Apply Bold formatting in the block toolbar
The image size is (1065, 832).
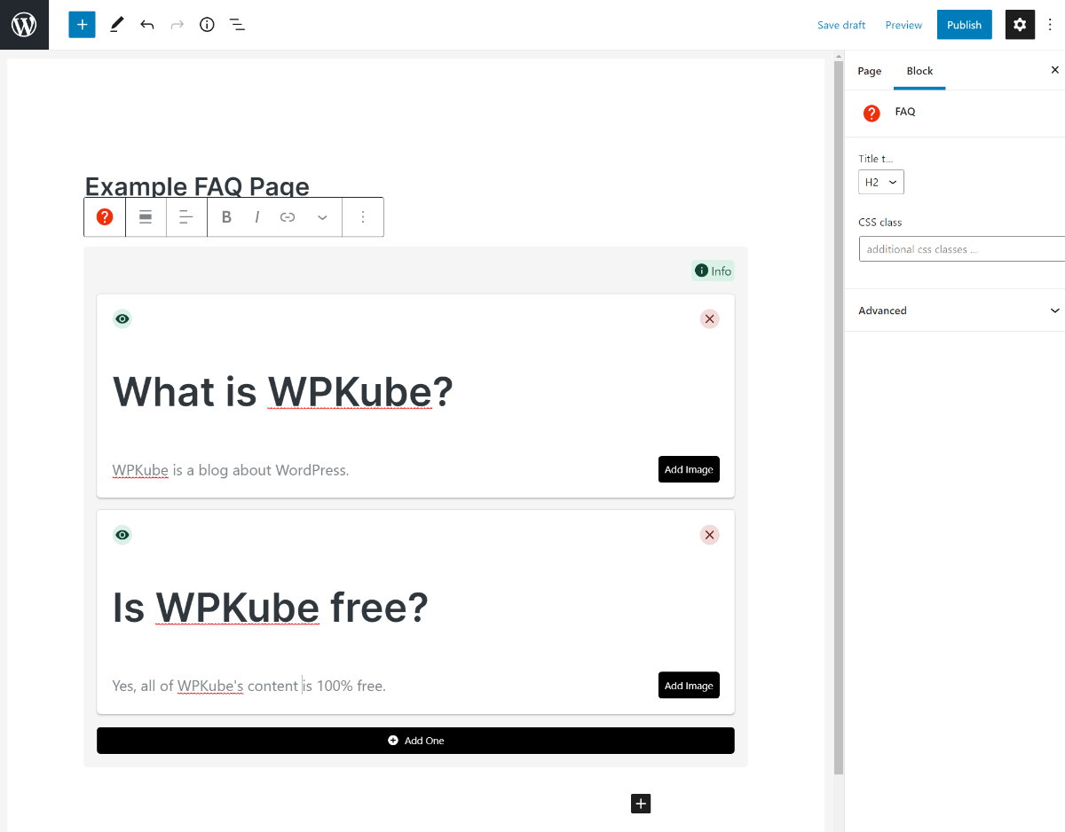226,216
